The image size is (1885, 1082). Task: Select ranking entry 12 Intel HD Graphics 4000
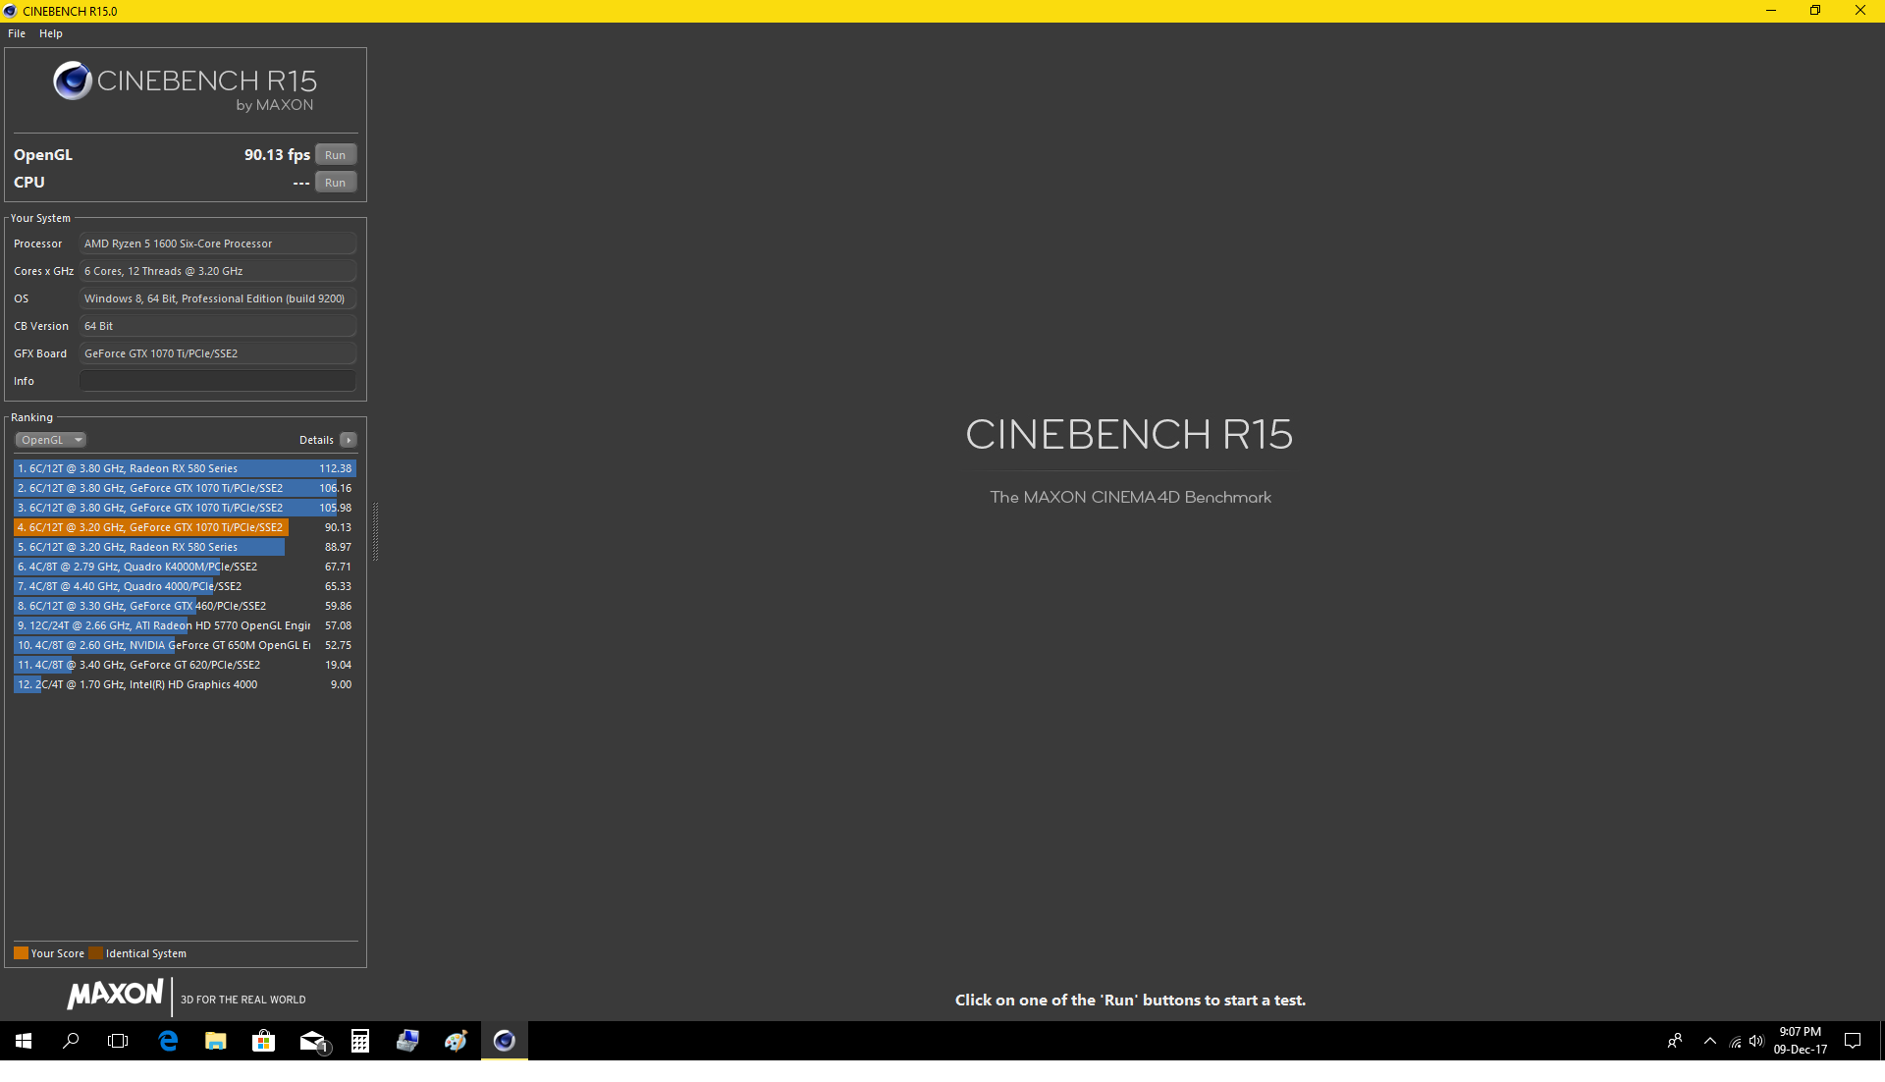point(185,684)
